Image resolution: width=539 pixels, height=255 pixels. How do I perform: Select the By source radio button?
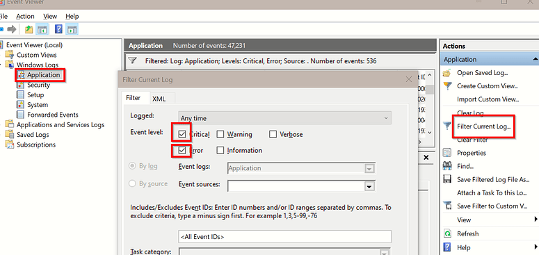(132, 183)
